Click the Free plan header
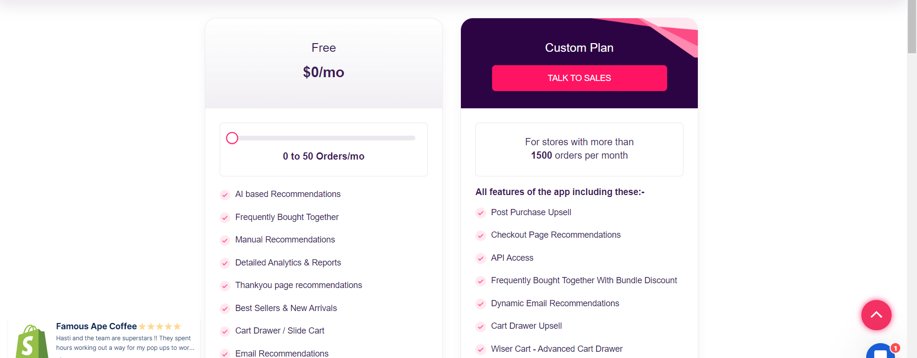The height and width of the screenshot is (358, 917). pos(323,47)
